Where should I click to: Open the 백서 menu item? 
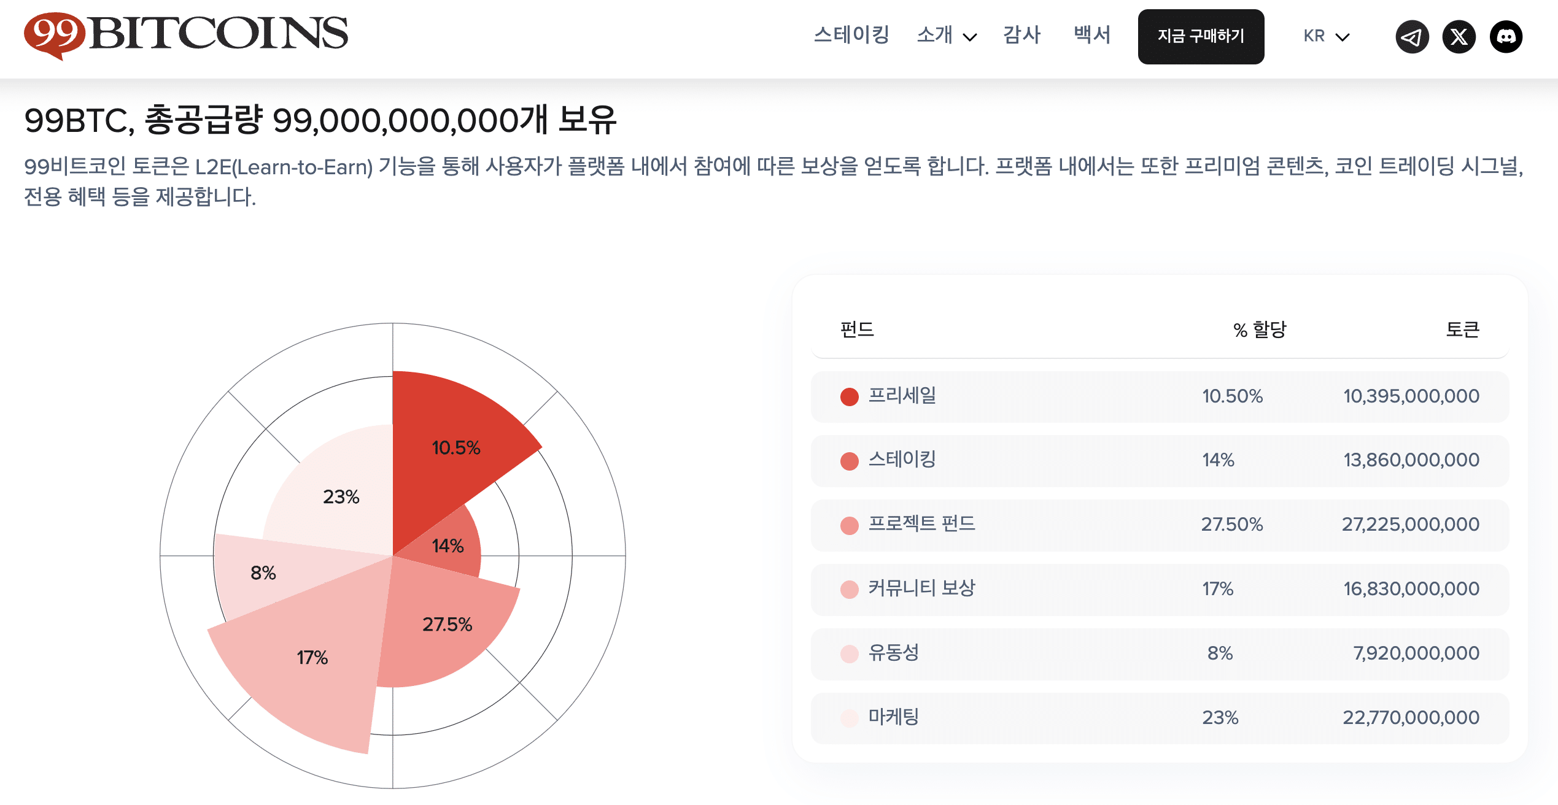pyautogui.click(x=1092, y=35)
